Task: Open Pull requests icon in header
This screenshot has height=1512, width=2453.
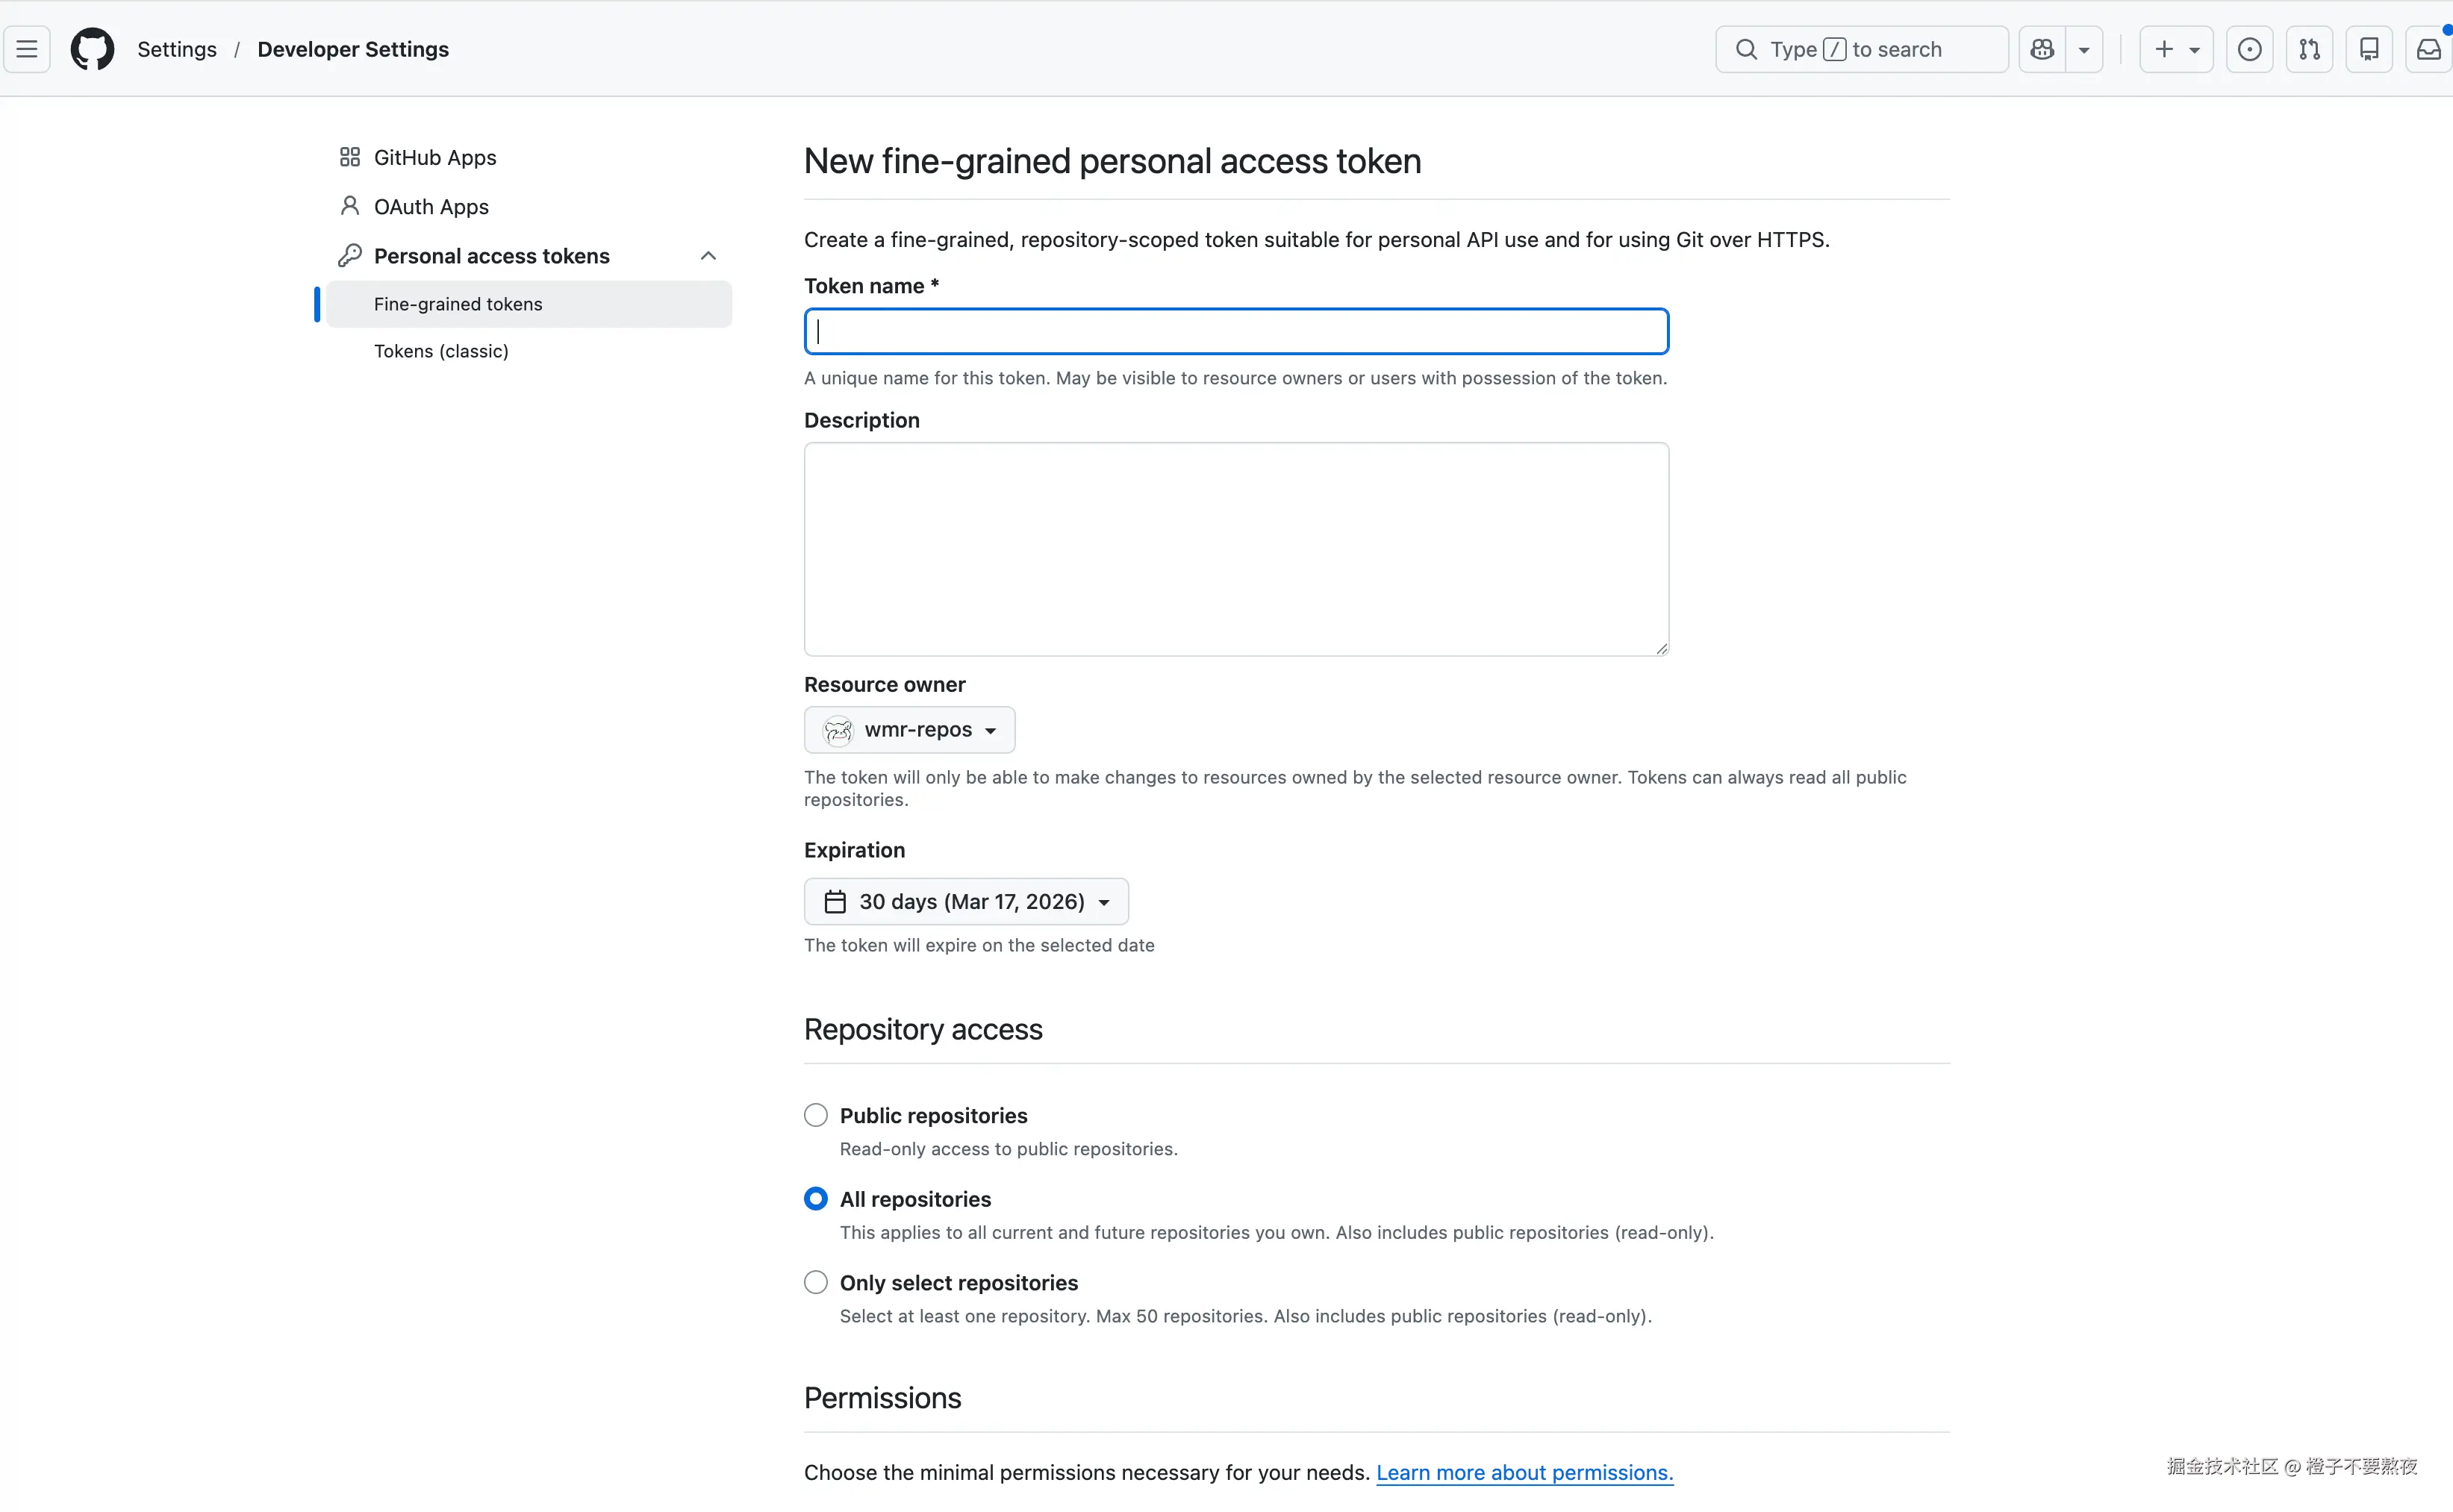Action: point(2309,49)
